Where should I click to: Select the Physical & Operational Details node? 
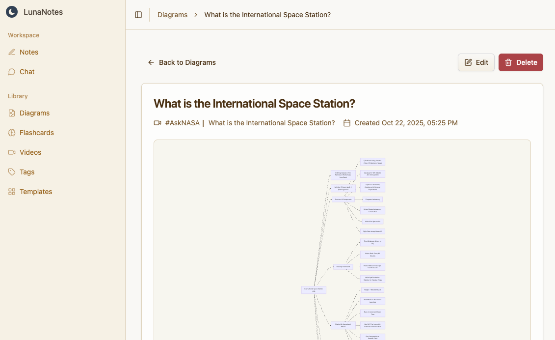click(x=343, y=325)
